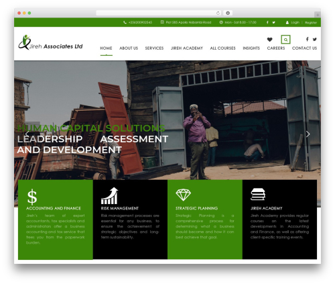Image resolution: width=335 pixels, height=284 pixels.
Task: Open the Jireh Academy menu item
Action: [187, 48]
